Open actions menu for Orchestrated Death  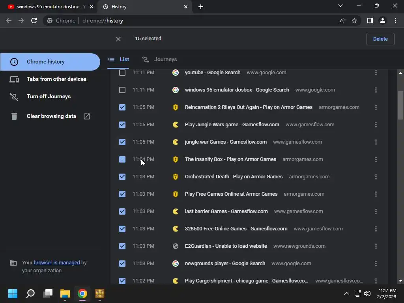376,177
